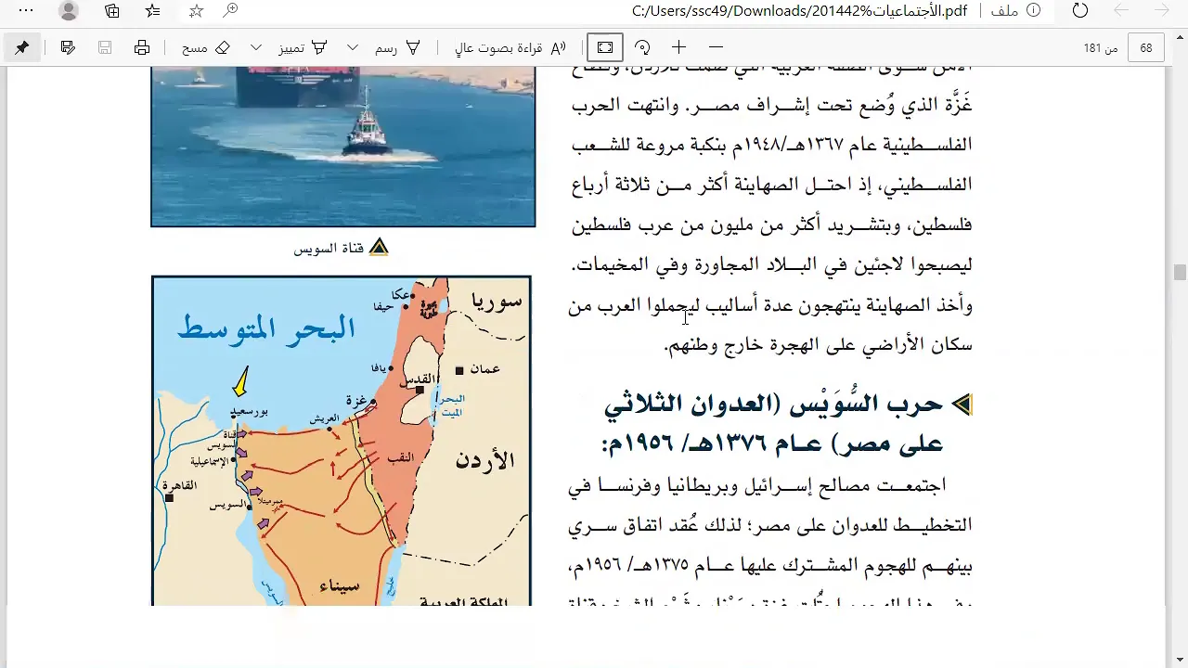
Task: Click the magnifier zoom icon in address bar
Action: [231, 10]
